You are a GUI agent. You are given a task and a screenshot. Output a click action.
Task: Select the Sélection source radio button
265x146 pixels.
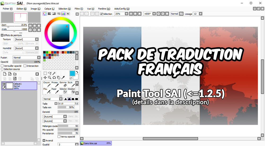point(2,69)
